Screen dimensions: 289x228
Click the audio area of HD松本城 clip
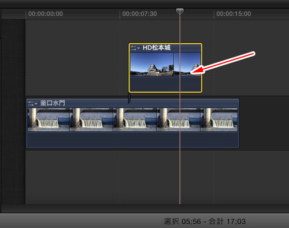click(165, 84)
